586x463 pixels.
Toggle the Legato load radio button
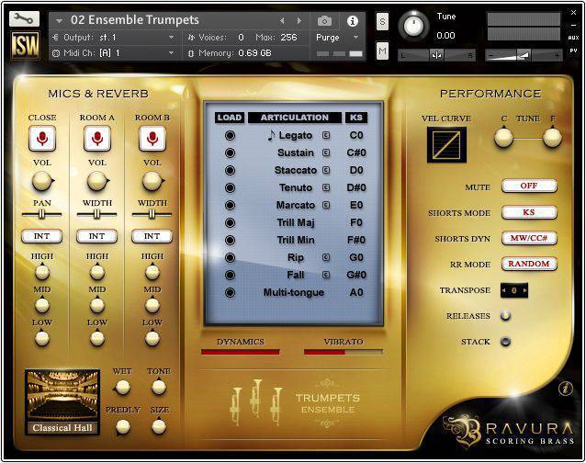[230, 136]
